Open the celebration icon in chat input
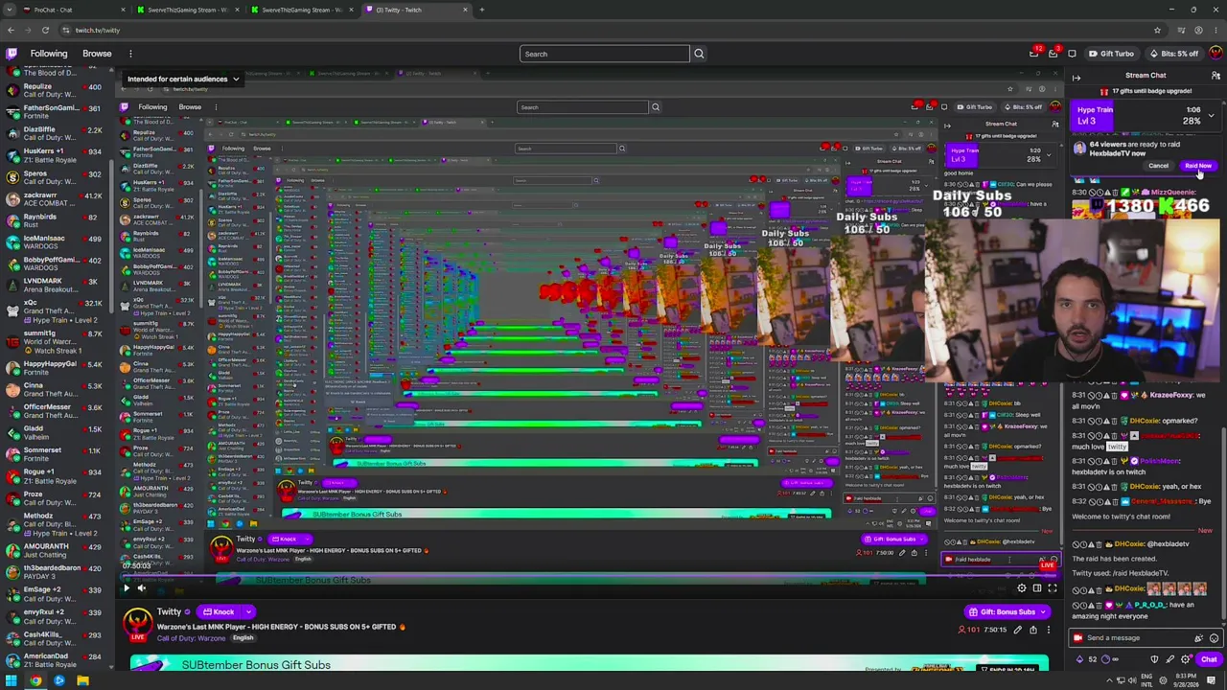The width and height of the screenshot is (1227, 690). click(1198, 638)
